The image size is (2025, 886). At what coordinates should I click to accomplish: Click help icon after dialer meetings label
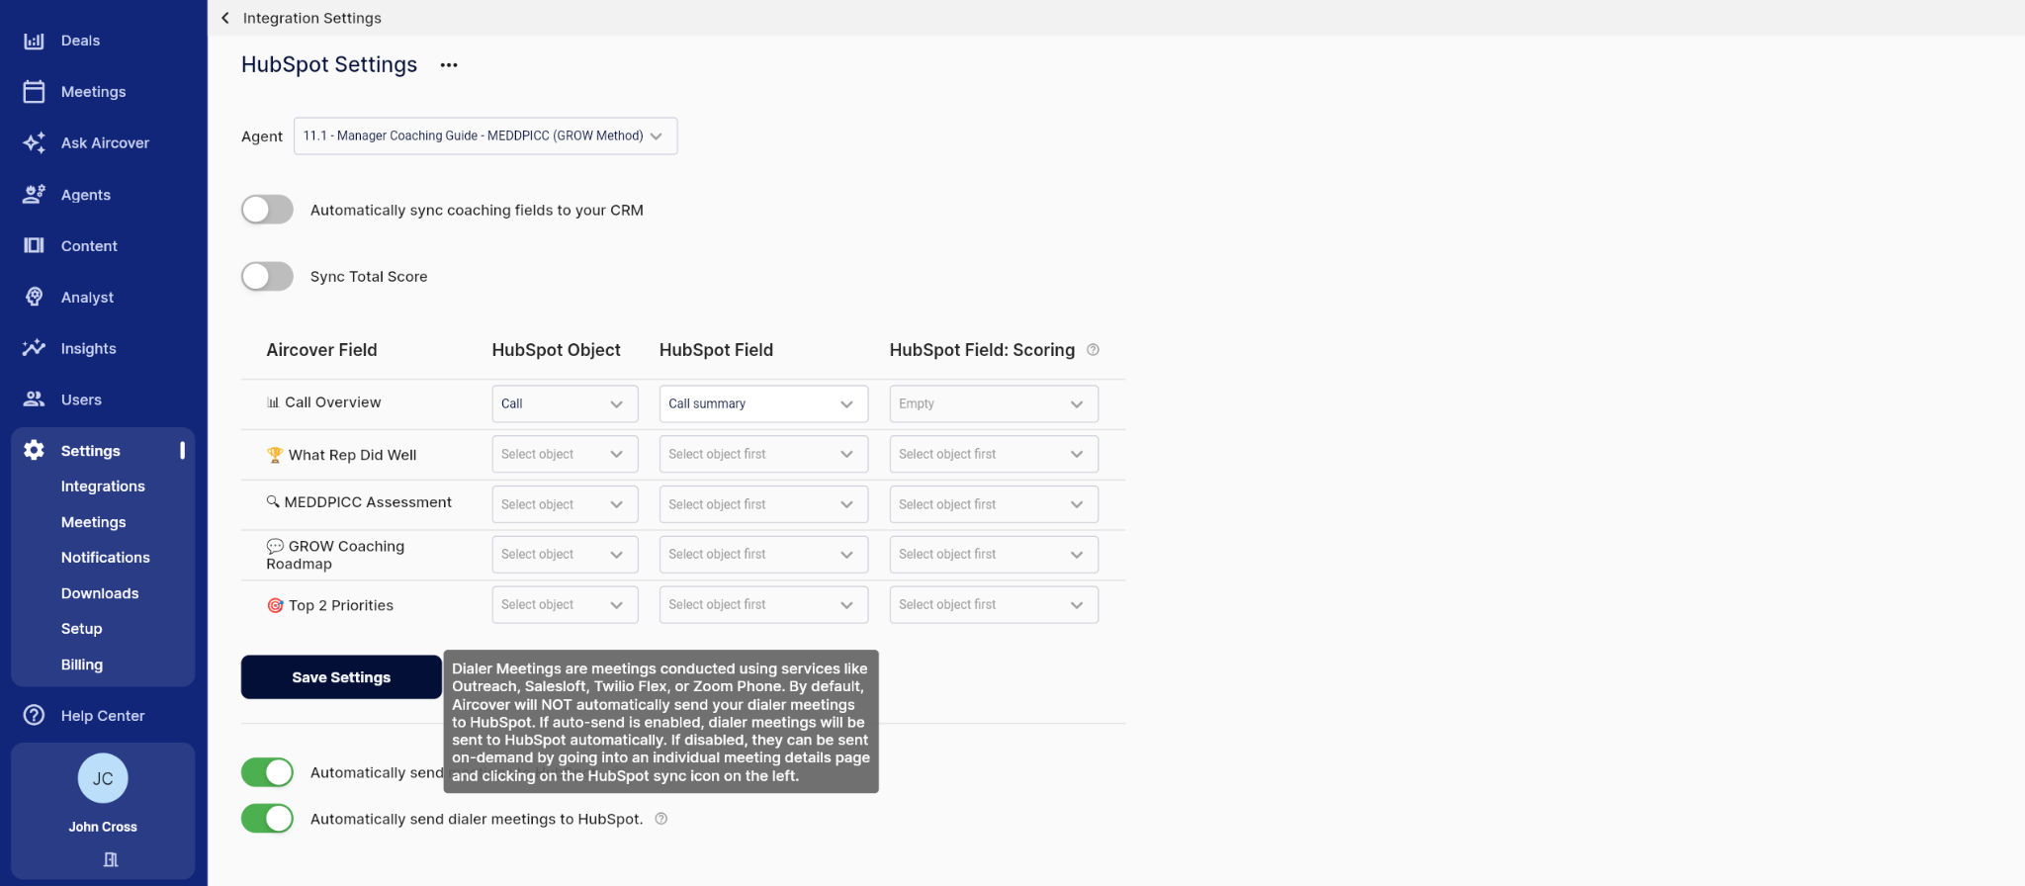[661, 819]
